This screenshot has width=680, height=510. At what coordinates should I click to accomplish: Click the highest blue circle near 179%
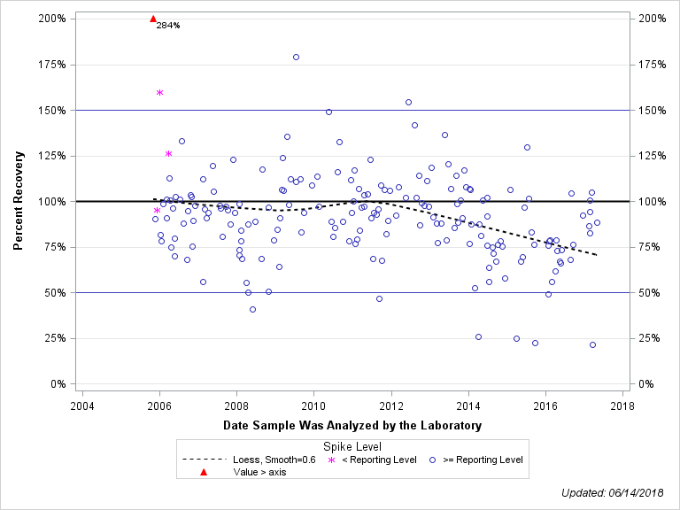coord(297,58)
